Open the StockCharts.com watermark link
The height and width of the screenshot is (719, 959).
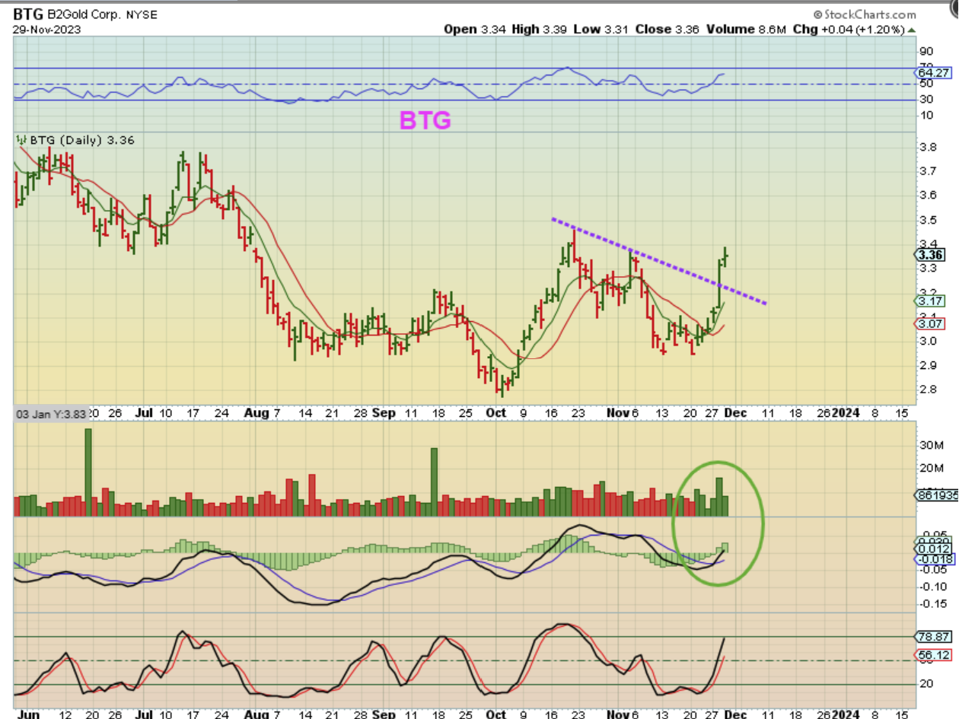(868, 14)
